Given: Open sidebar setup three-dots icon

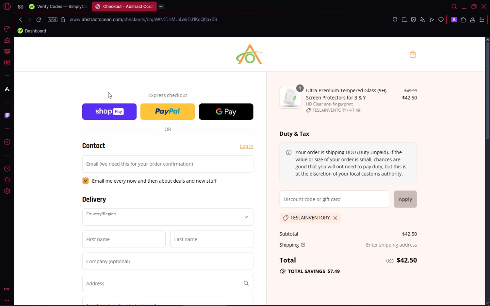Looking at the screenshot, I should (x=7, y=300).
